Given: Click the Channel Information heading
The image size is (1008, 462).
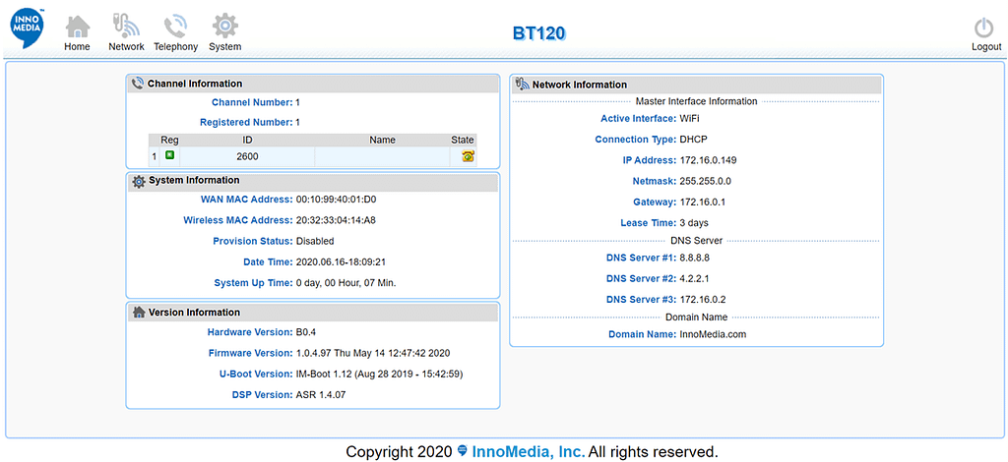Looking at the screenshot, I should [195, 84].
